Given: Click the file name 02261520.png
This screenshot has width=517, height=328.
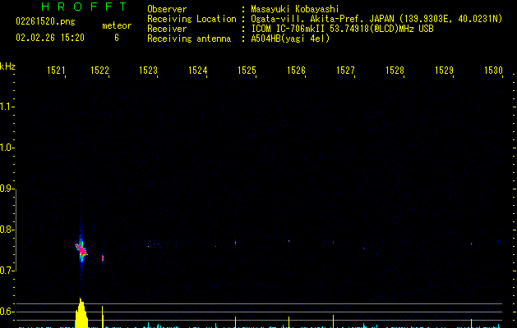Looking at the screenshot, I should [45, 21].
